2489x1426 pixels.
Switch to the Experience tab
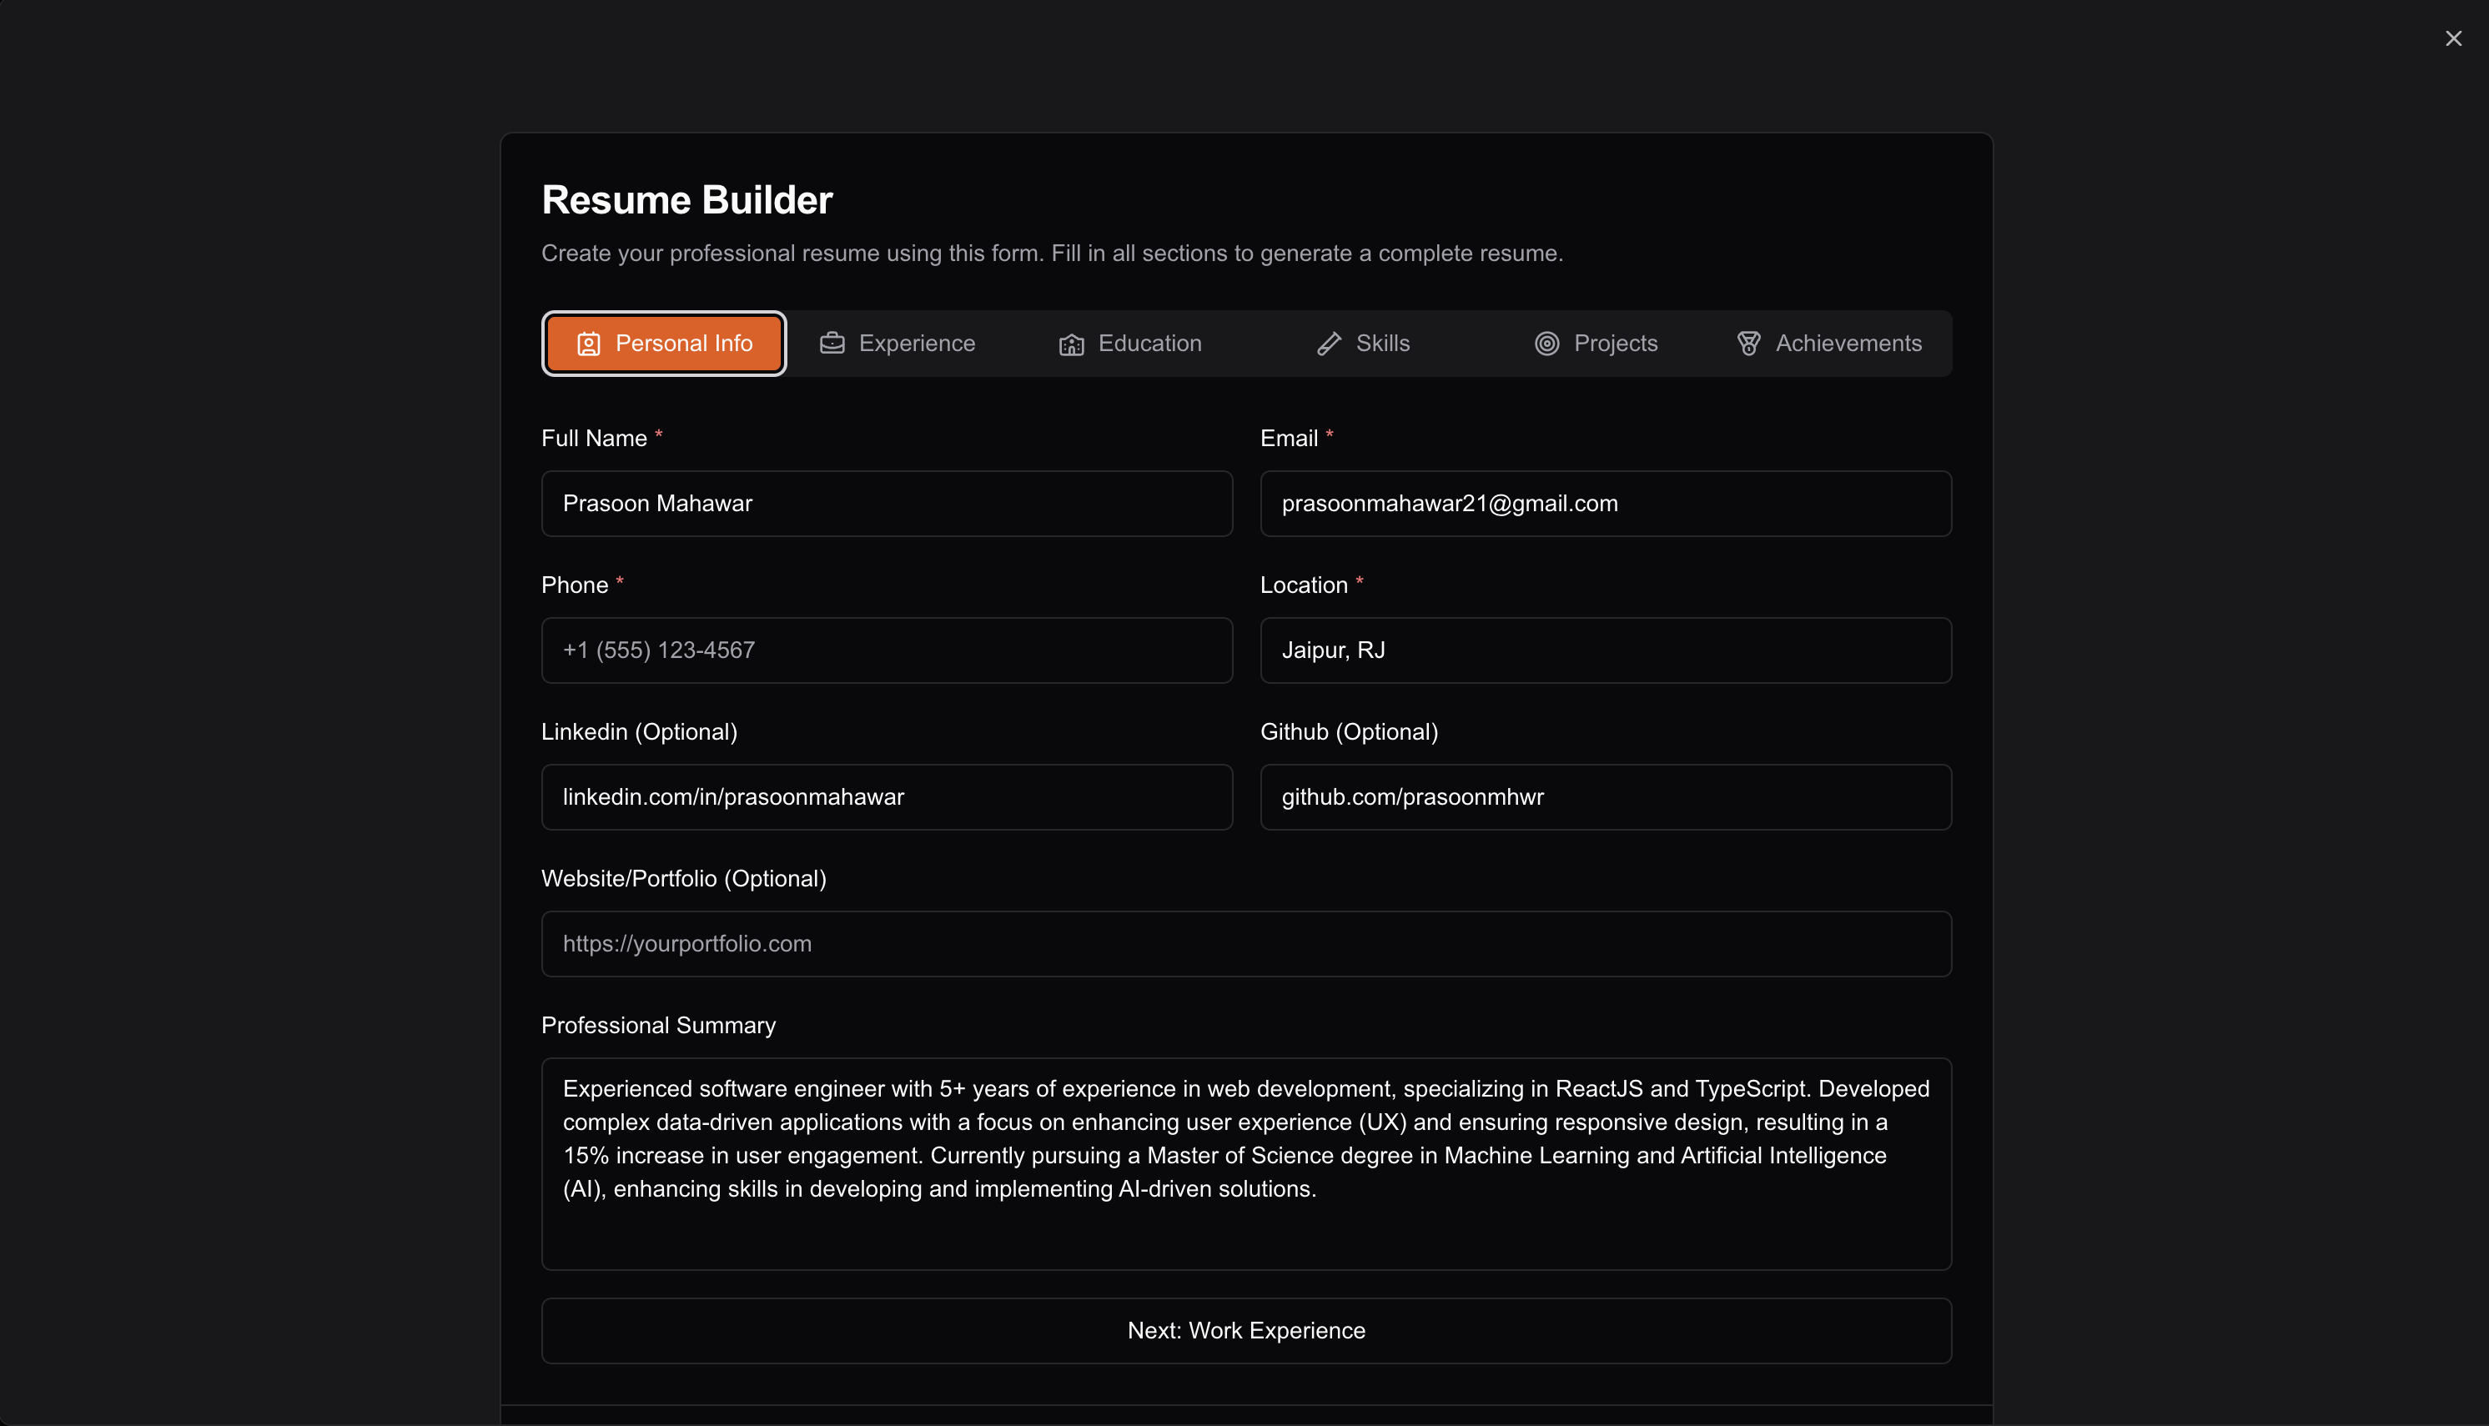(898, 344)
